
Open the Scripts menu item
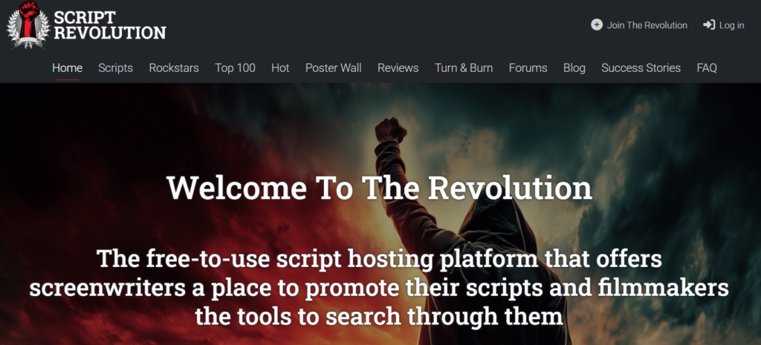click(115, 68)
